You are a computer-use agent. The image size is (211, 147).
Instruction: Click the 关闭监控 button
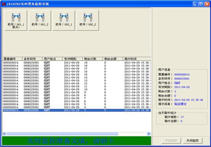point(193,141)
